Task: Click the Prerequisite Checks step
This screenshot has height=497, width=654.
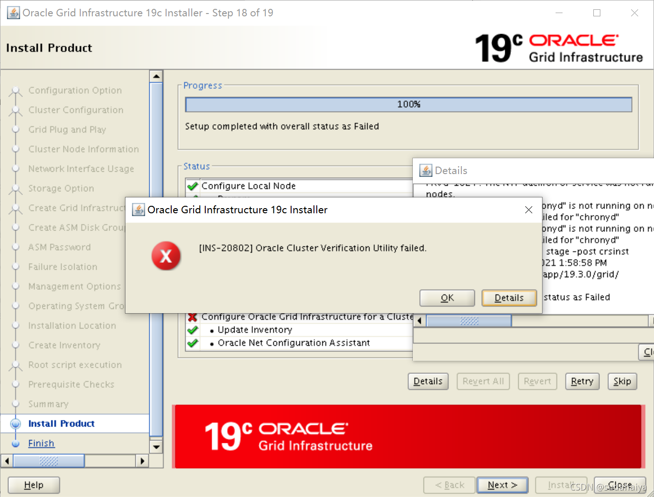Action: [71, 385]
